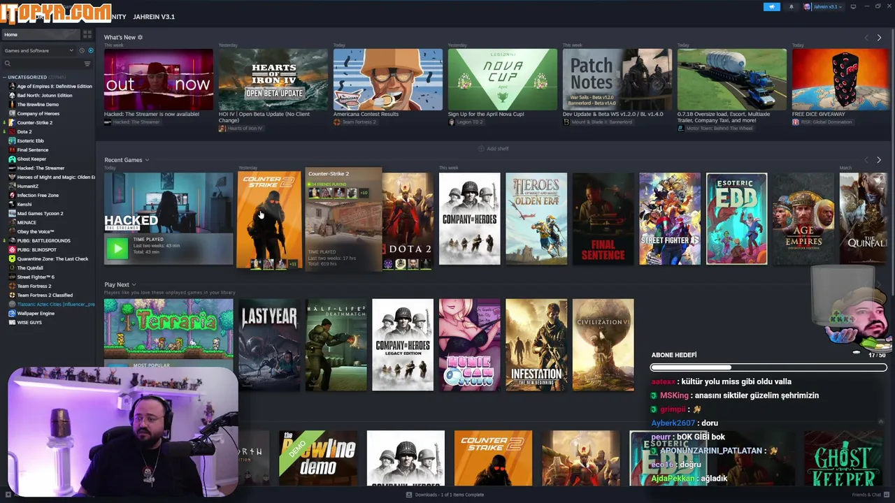
Task: Select The Brewline Demo icon in list
Action: tap(12, 105)
